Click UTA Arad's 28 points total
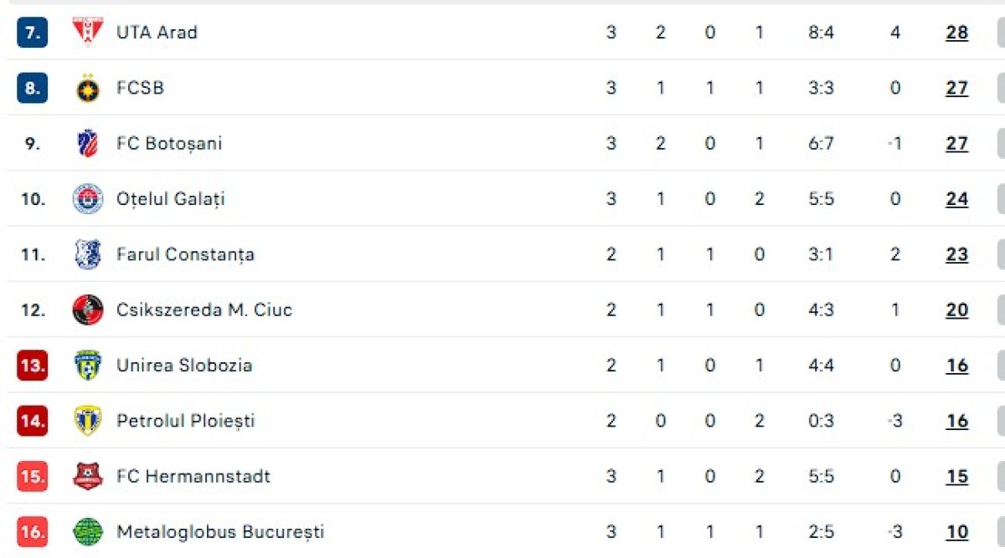The image size is (1005, 558). [x=956, y=33]
